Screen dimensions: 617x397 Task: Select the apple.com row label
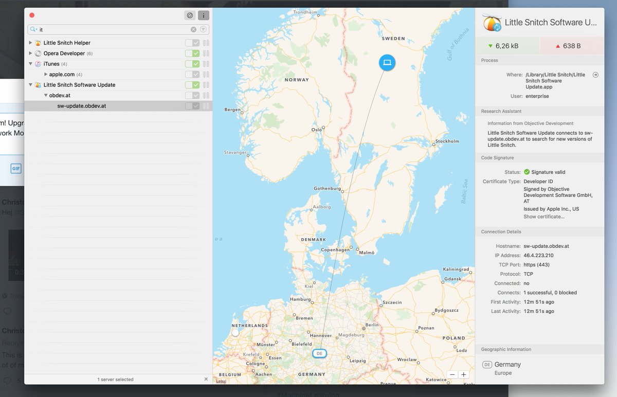tap(62, 75)
